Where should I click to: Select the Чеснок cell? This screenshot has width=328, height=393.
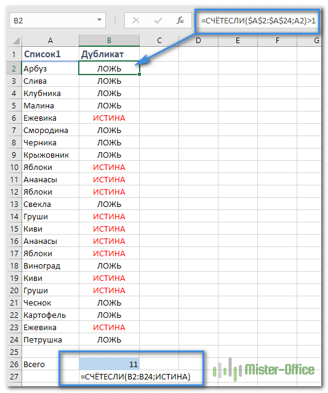50,302
